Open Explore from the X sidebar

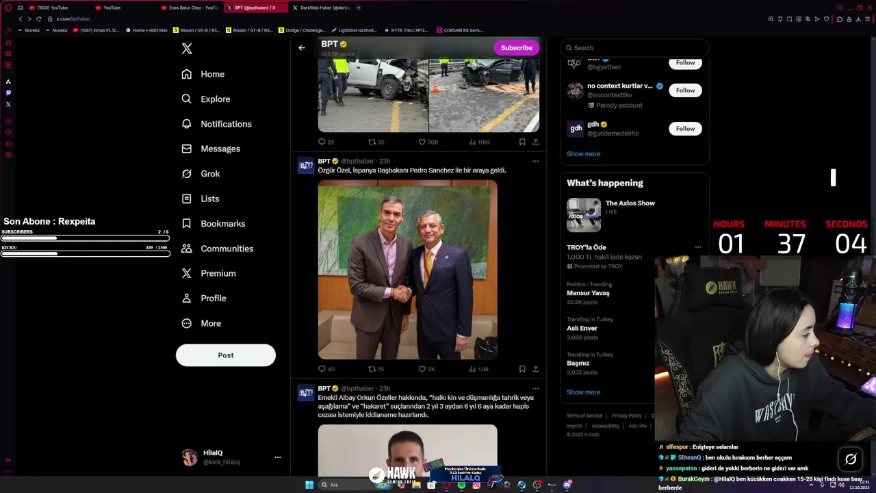point(206,99)
